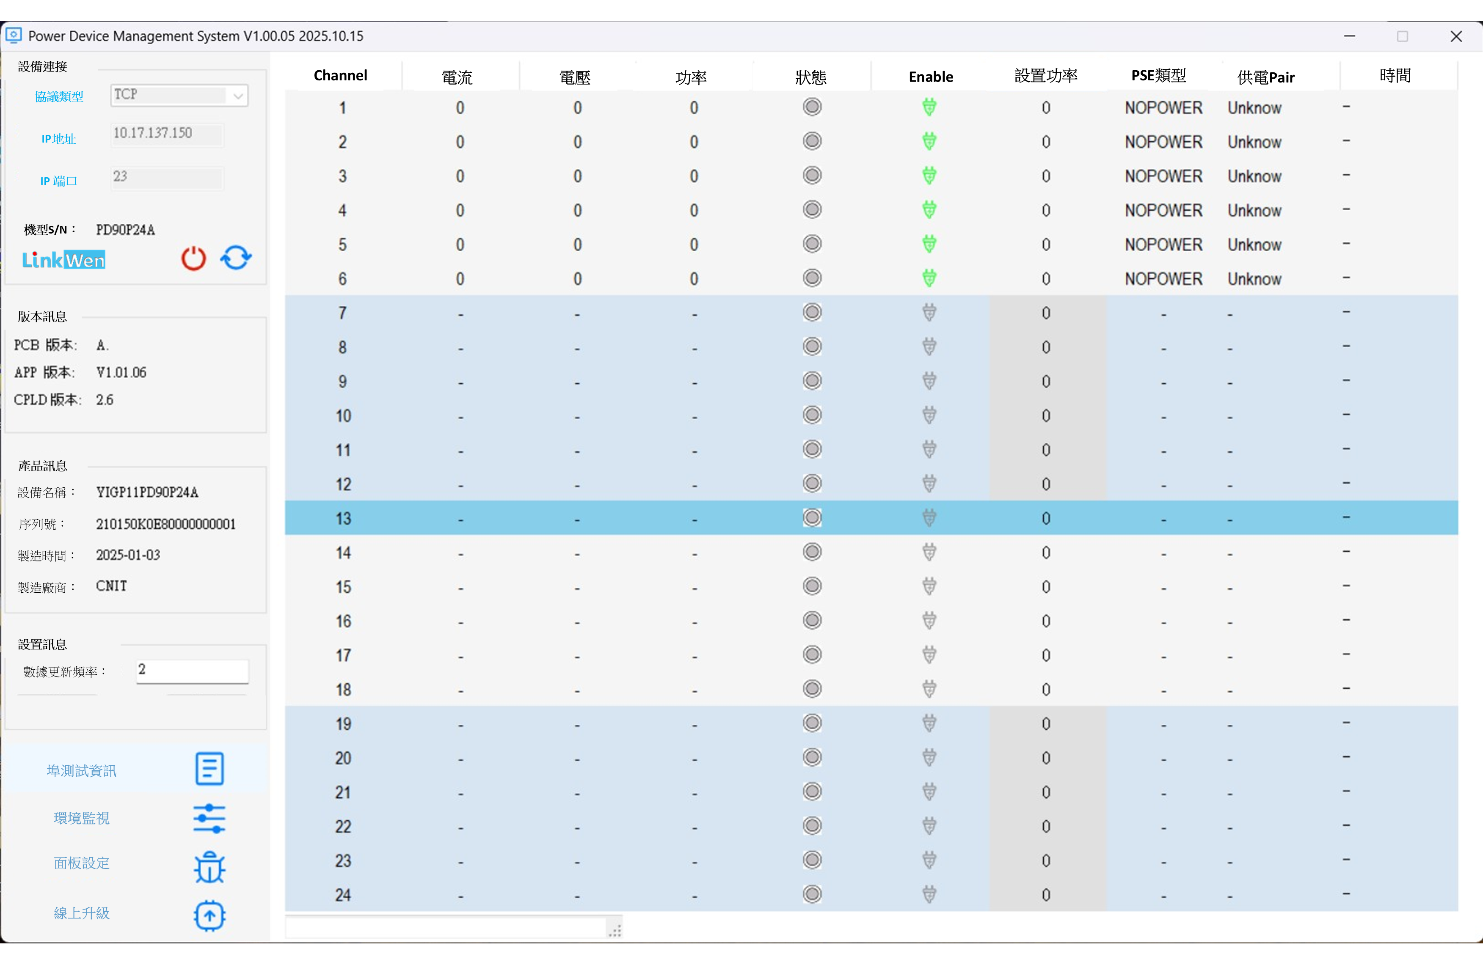Image resolution: width=1483 pixels, height=976 pixels.
Task: Toggle the Enable plug for channel 6
Action: point(929,278)
